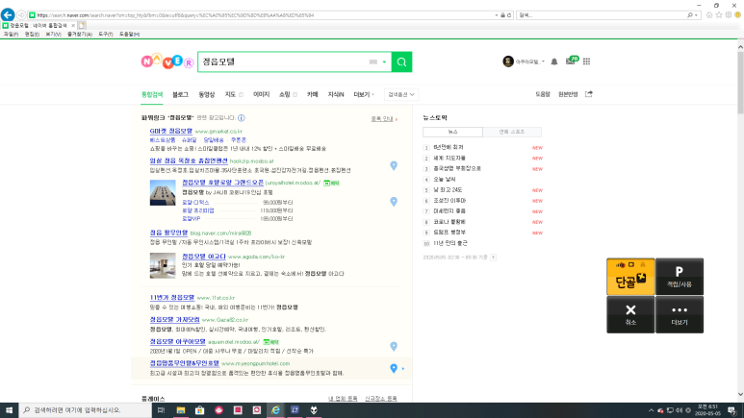Open the 호텔로얄 그랜드오픈 ad link
The width and height of the screenshot is (744, 418).
click(x=223, y=183)
